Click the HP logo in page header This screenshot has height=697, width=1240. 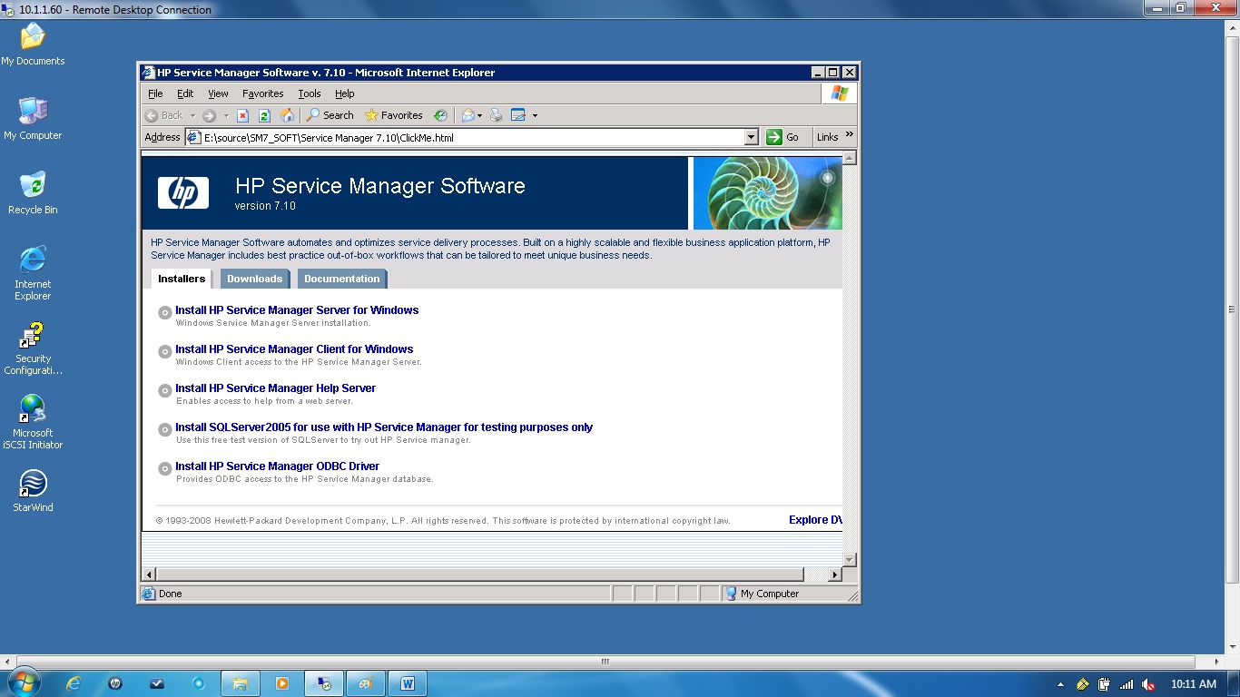(x=183, y=192)
